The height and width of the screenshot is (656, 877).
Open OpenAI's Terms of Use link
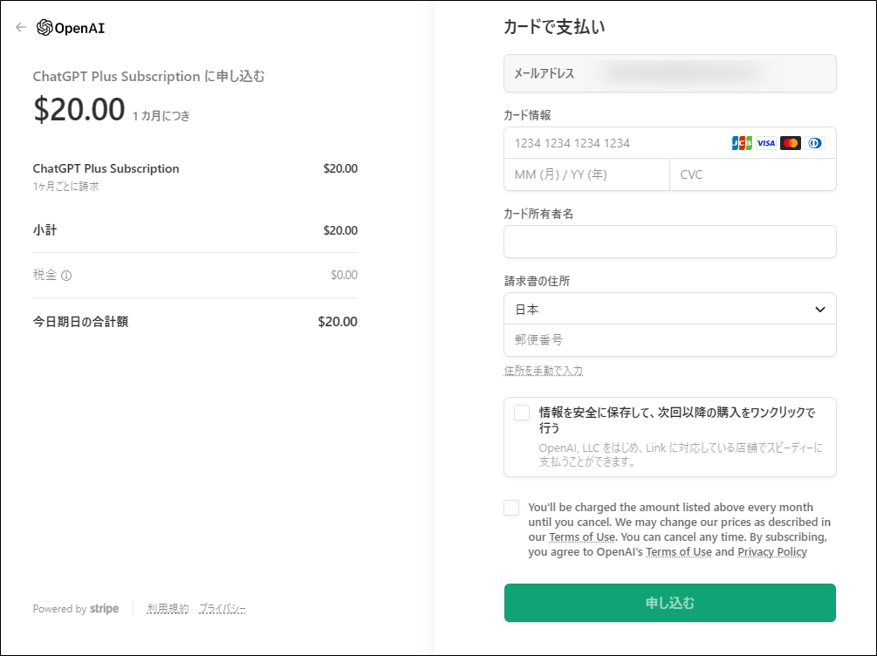point(678,552)
